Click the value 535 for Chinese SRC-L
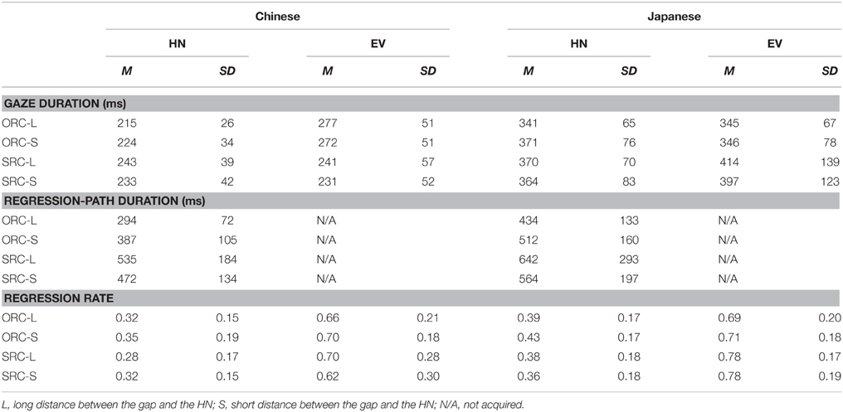The image size is (843, 412). pyautogui.click(x=126, y=259)
